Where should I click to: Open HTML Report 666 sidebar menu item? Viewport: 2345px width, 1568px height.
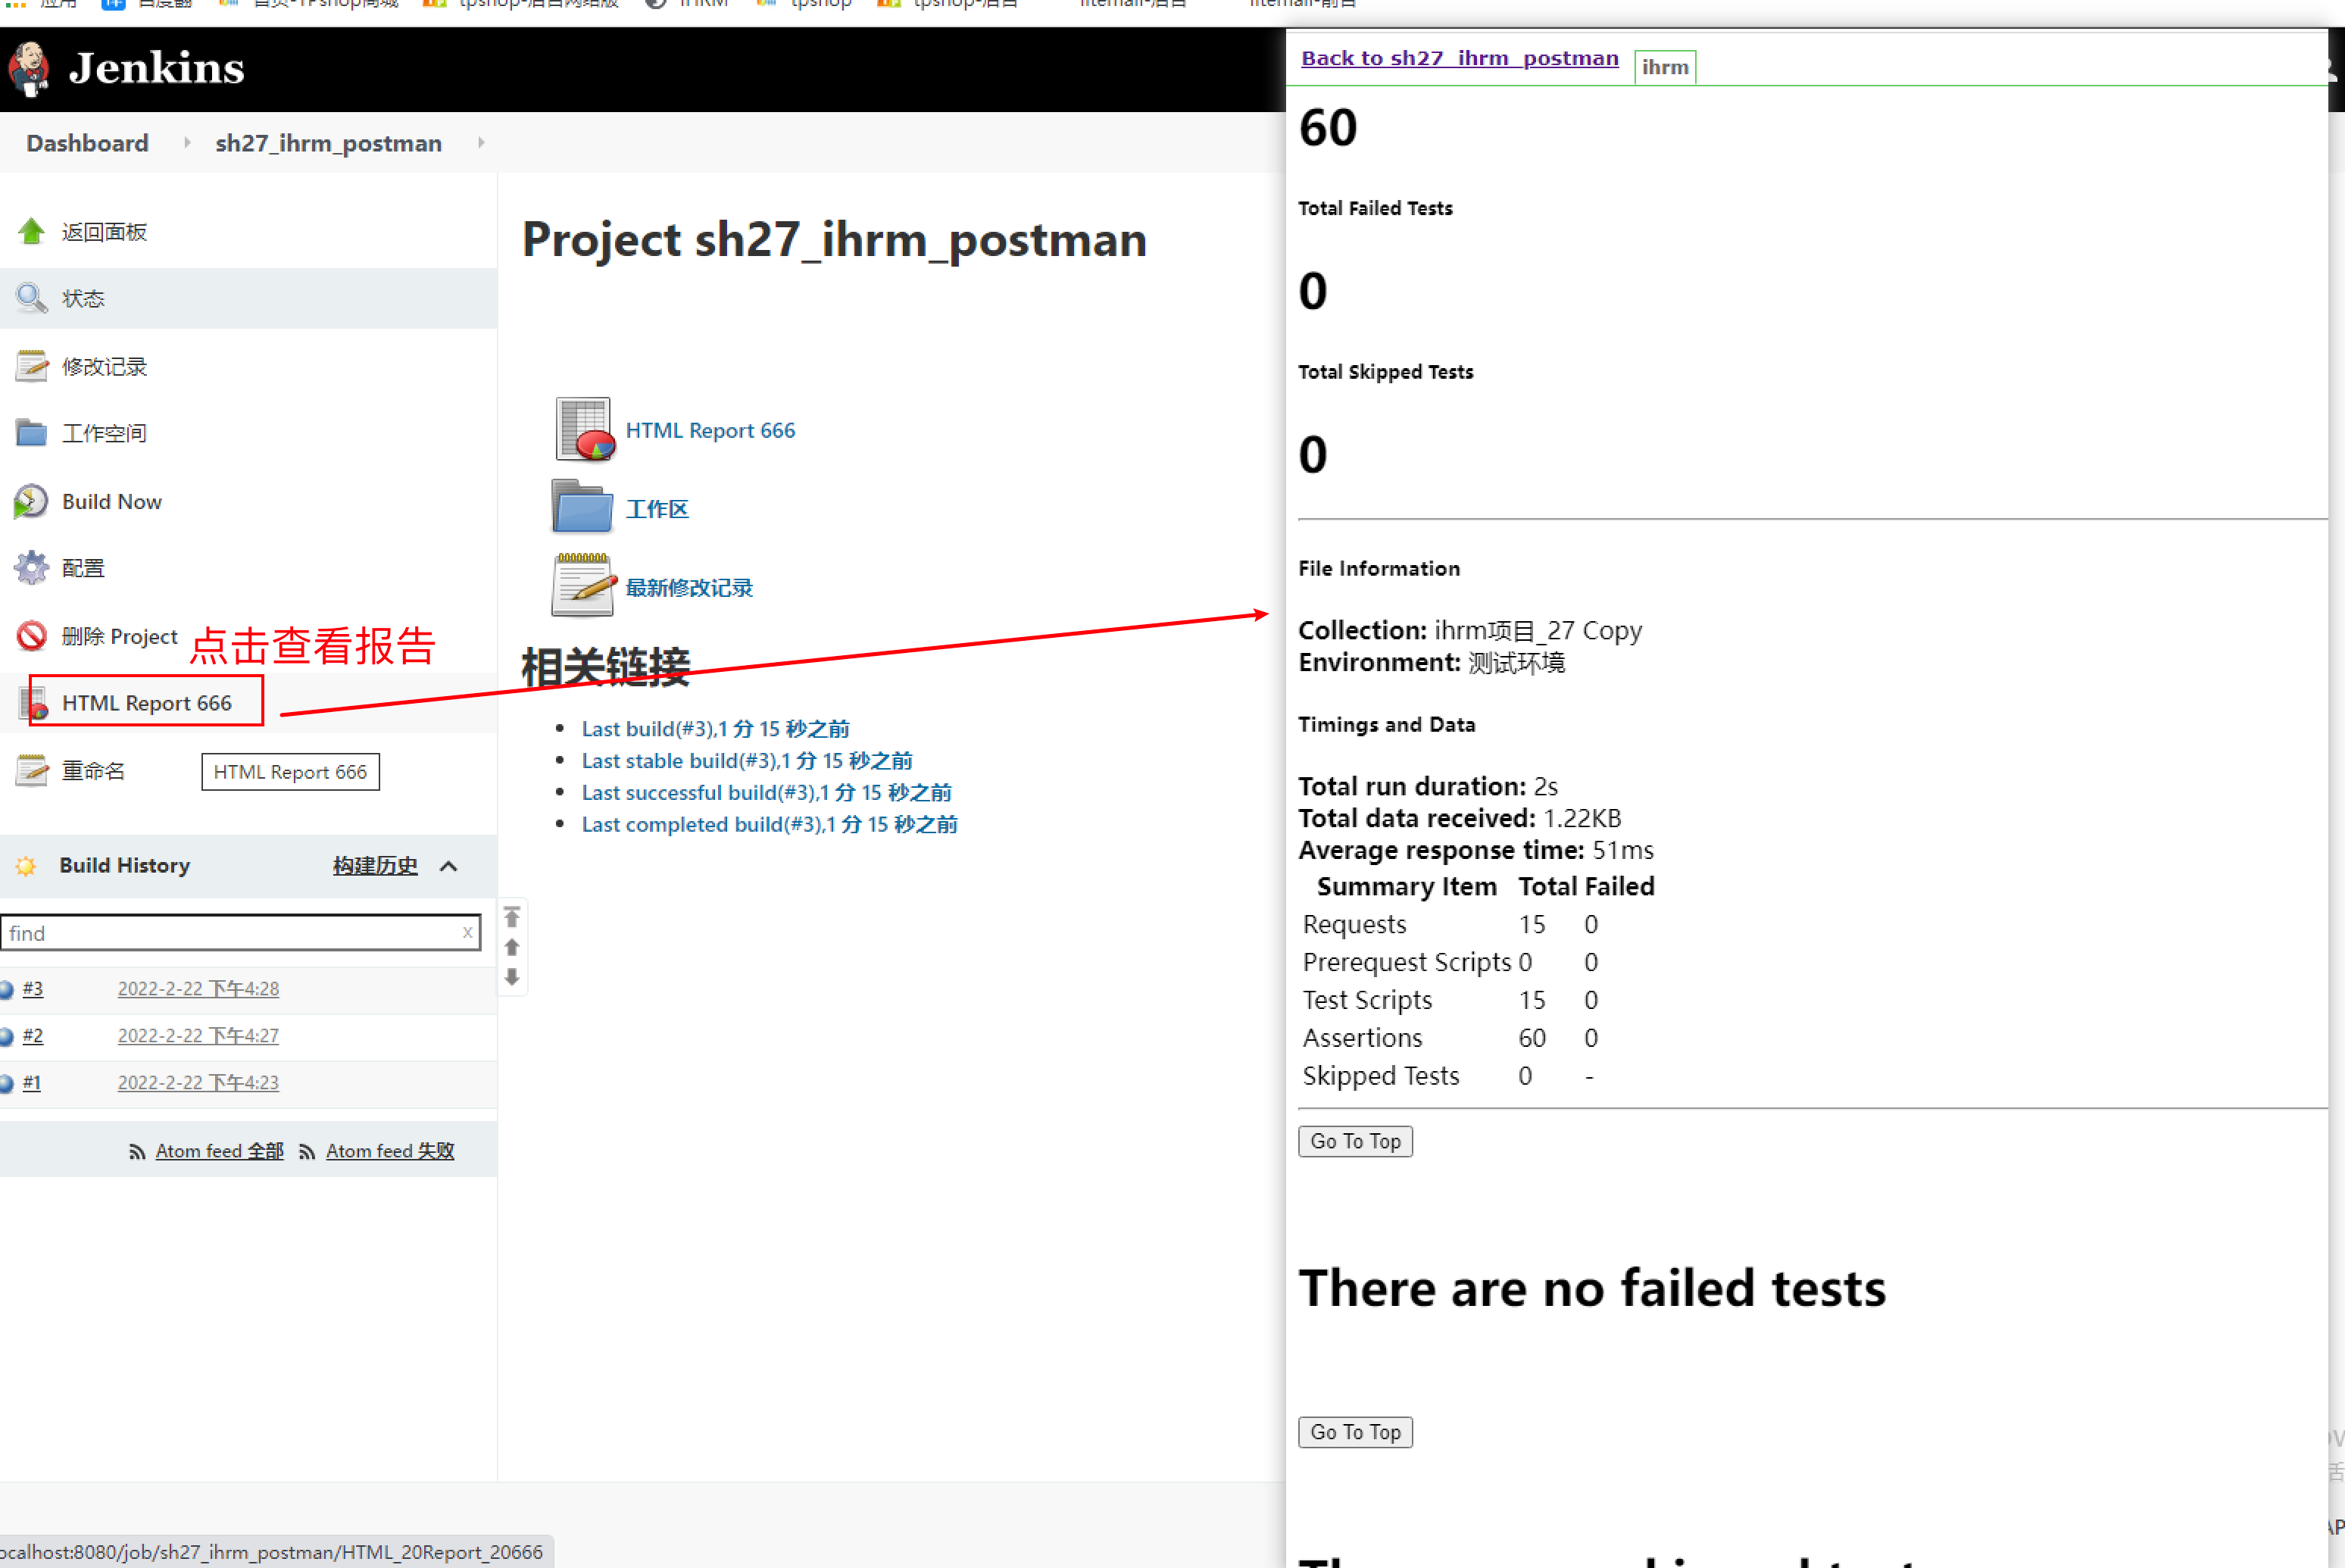point(146,703)
